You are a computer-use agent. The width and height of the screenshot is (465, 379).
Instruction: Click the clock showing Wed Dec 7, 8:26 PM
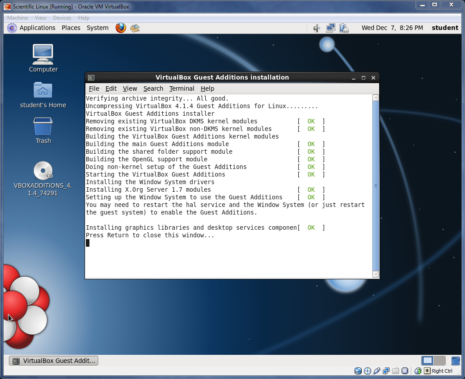[392, 28]
